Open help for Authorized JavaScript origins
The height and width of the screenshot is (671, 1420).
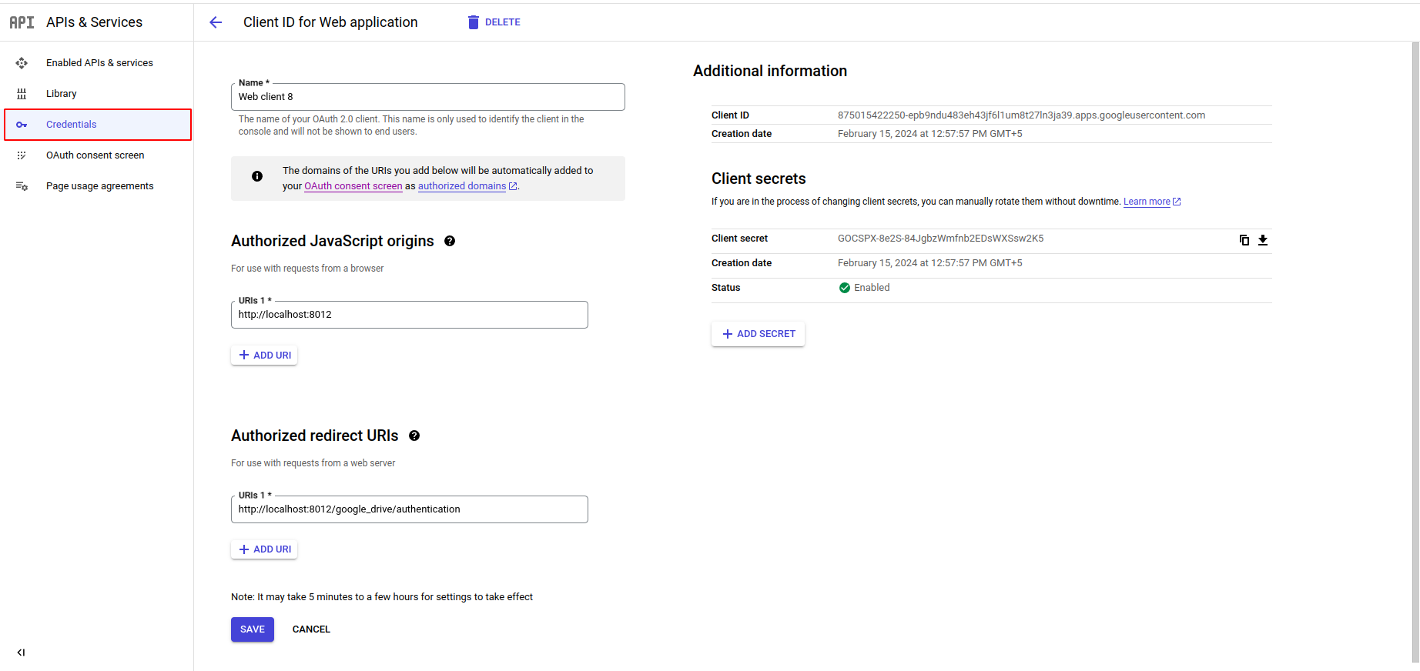pos(450,241)
